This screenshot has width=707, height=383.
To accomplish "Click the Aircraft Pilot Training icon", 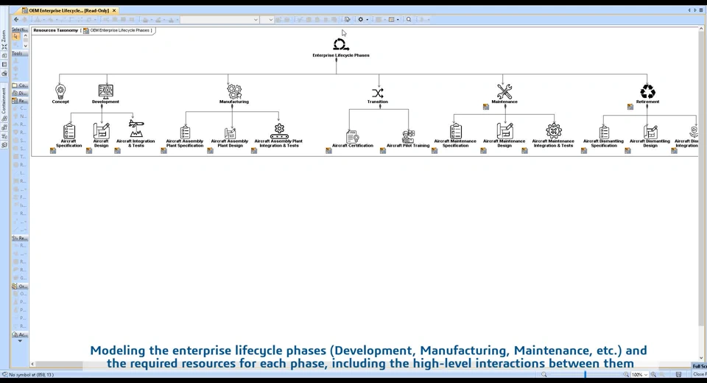I will coord(408,136).
